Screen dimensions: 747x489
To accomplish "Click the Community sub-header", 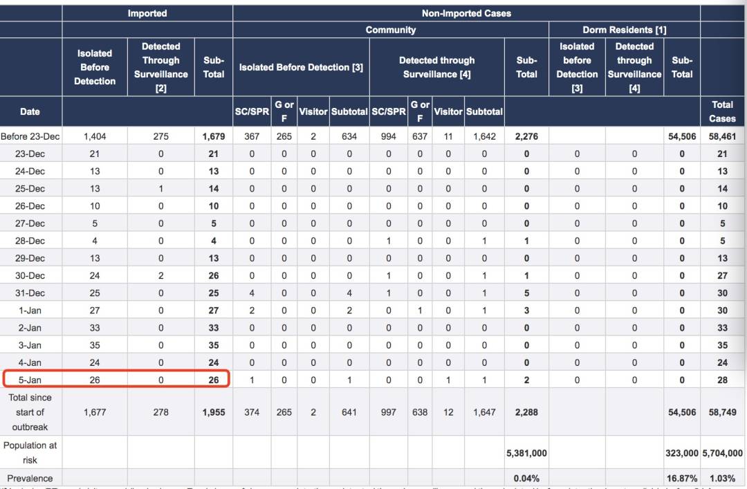I will point(390,30).
